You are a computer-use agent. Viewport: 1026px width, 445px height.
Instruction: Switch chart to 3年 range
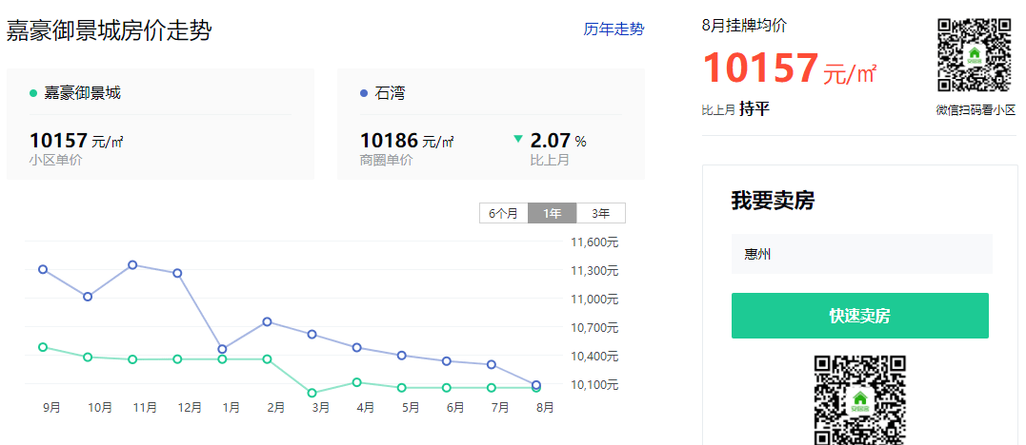(x=600, y=214)
